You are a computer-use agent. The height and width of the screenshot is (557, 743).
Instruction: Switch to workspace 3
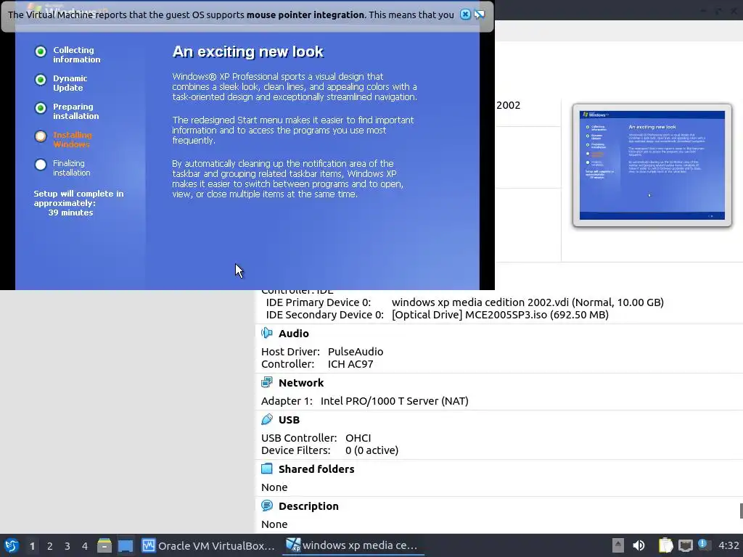(x=67, y=546)
